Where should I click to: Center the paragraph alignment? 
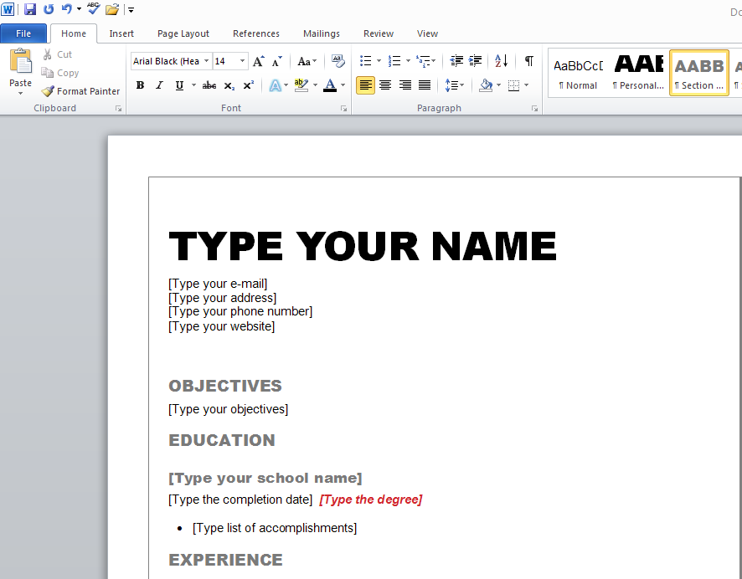385,85
